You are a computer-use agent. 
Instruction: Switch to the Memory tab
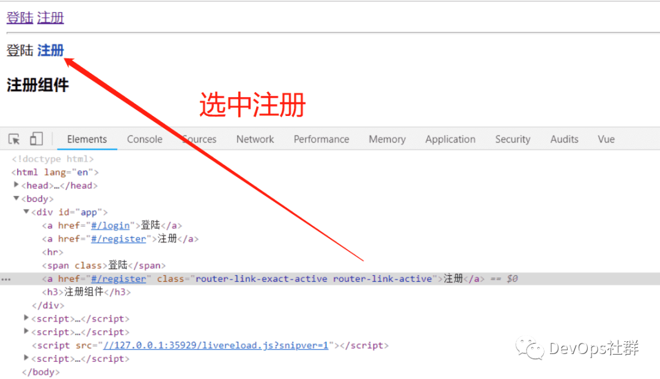tap(387, 139)
